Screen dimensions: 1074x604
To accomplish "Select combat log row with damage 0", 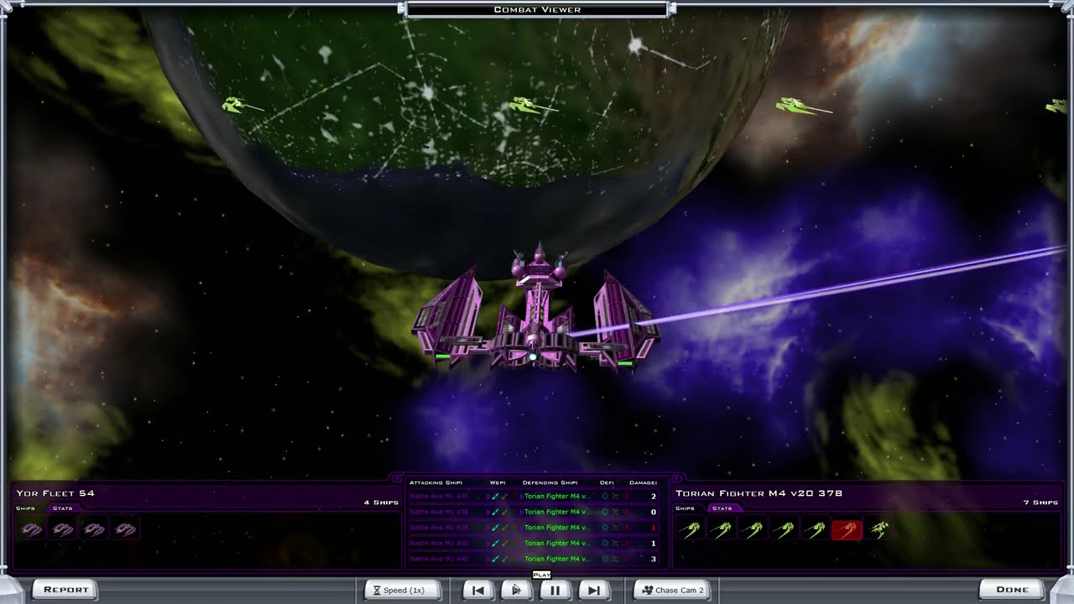I will [535, 512].
